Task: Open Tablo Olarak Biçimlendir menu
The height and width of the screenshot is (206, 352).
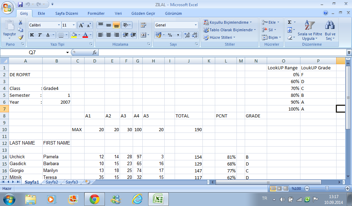Action: click(229, 30)
